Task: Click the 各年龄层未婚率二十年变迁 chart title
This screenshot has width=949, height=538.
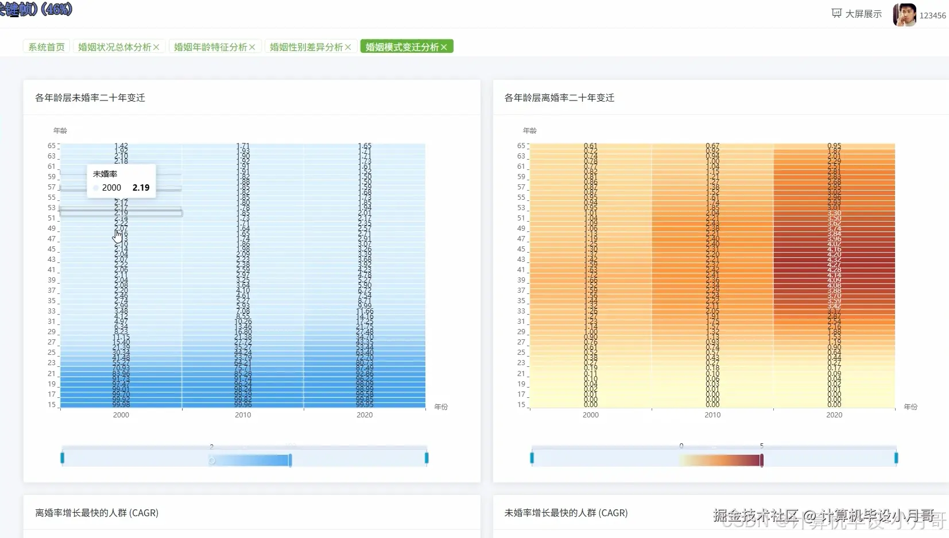Action: tap(90, 98)
